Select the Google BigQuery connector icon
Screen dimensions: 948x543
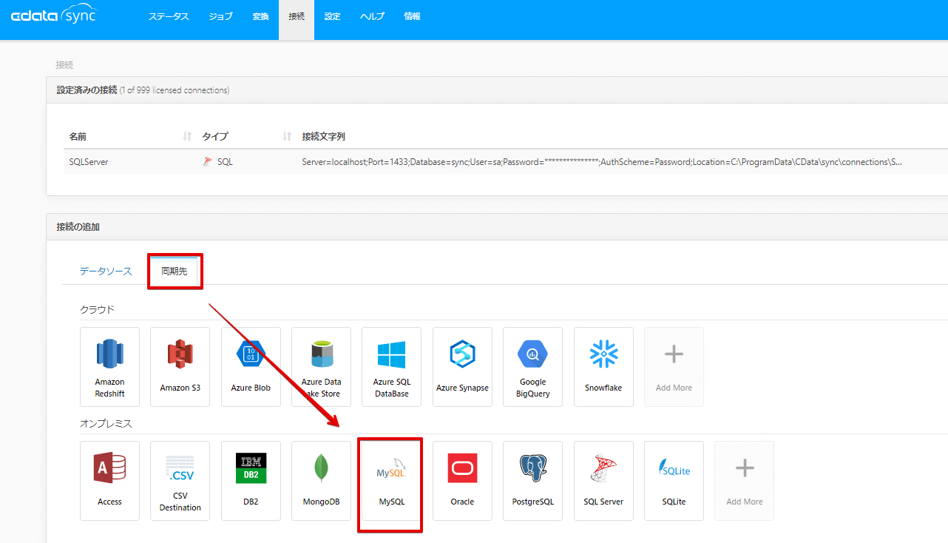pyautogui.click(x=532, y=354)
